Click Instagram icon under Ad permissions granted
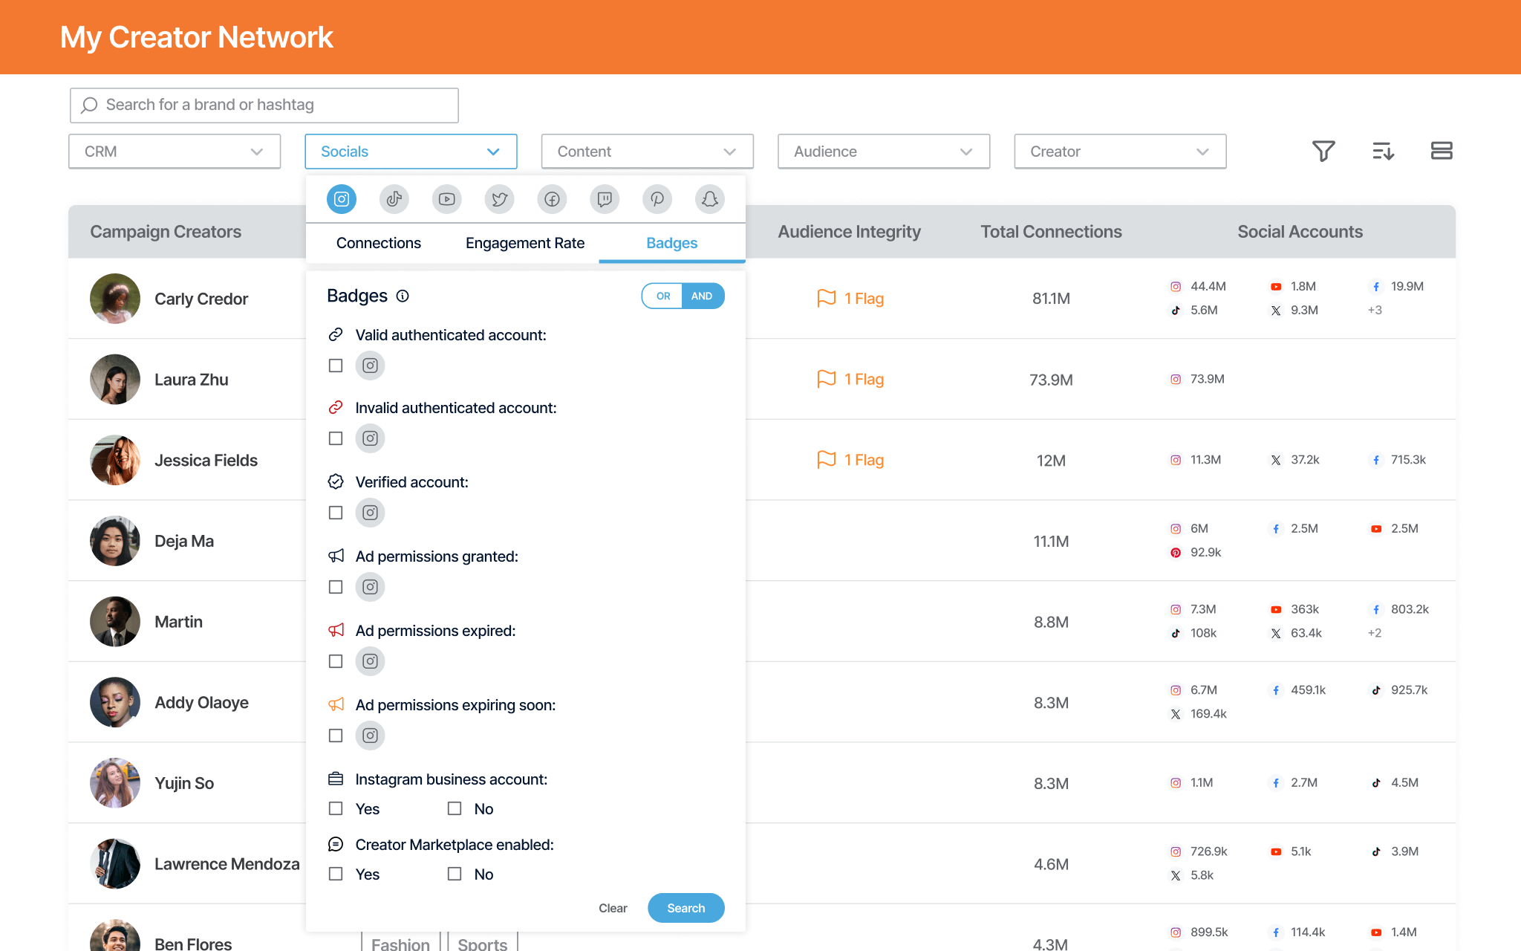Viewport: 1521px width, 951px height. (x=371, y=587)
